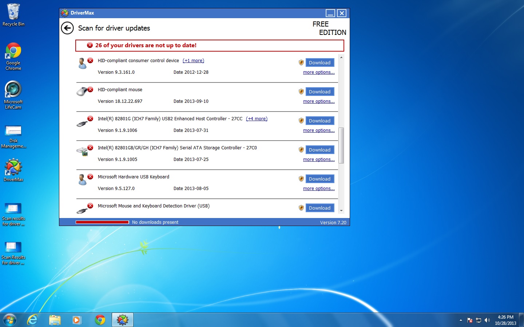
Task: Download the HID-compliant consumer control device driver
Action: (320, 62)
